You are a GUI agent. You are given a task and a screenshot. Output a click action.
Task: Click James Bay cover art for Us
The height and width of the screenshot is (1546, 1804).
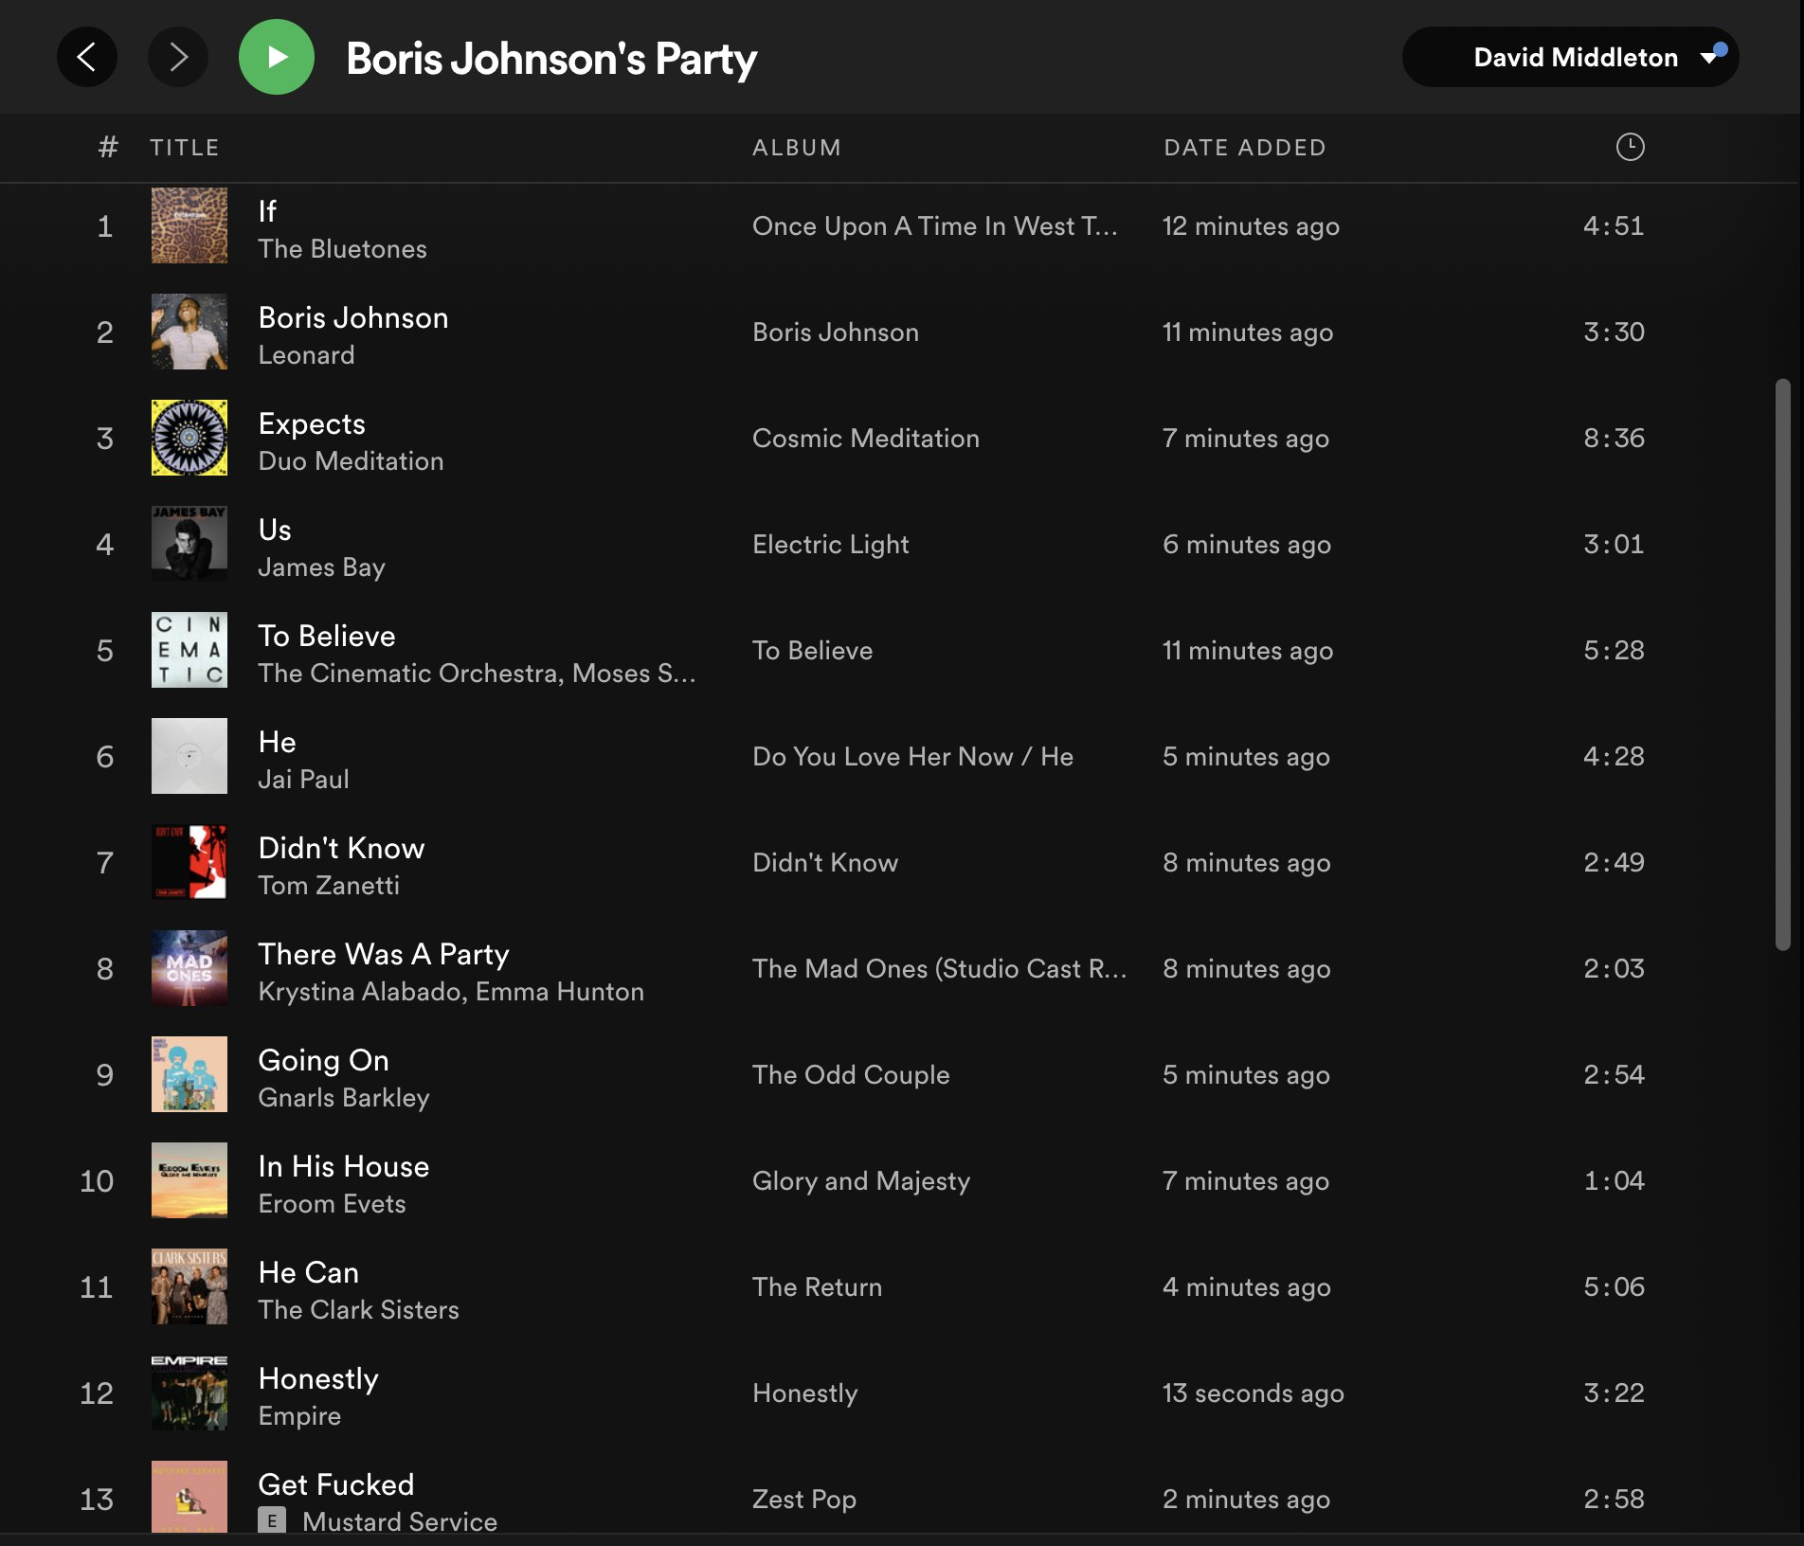click(189, 544)
